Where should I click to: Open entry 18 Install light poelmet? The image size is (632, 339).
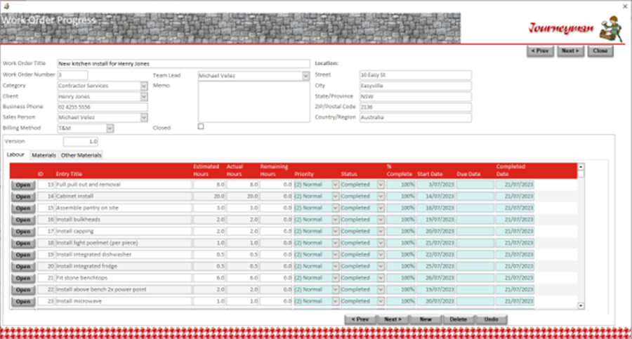pyautogui.click(x=23, y=244)
